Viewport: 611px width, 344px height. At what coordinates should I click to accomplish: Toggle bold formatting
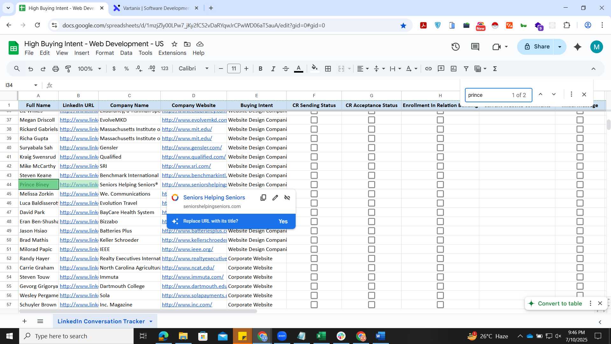coord(260,69)
